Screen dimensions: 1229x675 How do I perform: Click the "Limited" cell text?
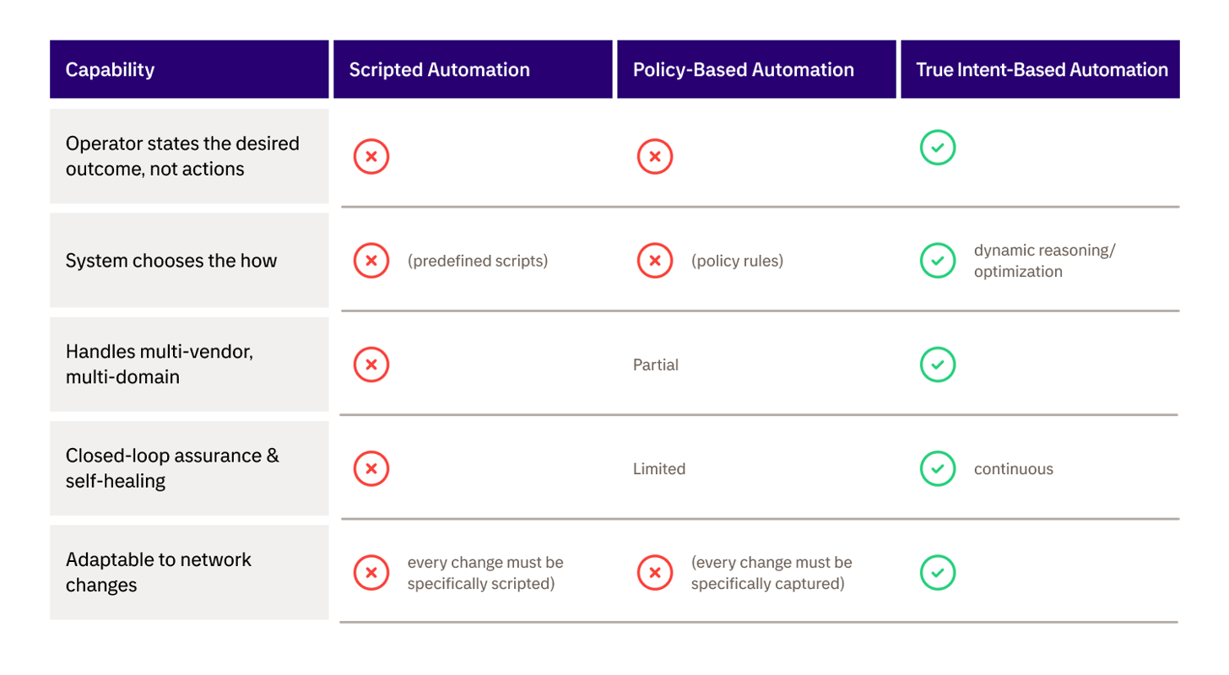click(x=659, y=469)
